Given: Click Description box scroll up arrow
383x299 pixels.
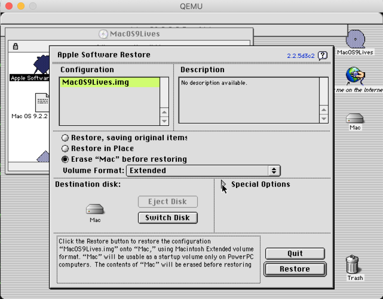Looking at the screenshot, I should pyautogui.click(x=324, y=110).
